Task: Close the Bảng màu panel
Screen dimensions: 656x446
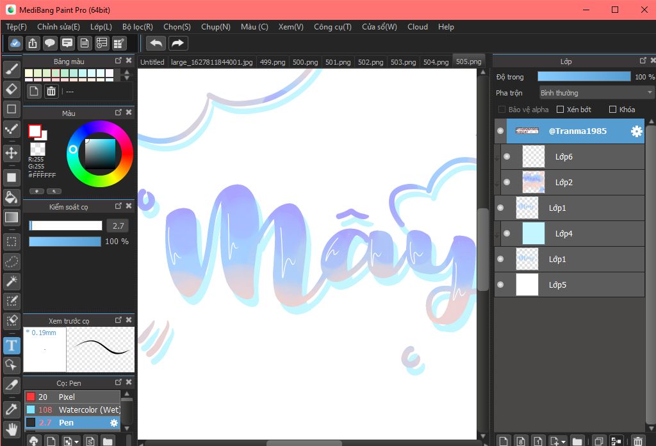Action: (129, 61)
